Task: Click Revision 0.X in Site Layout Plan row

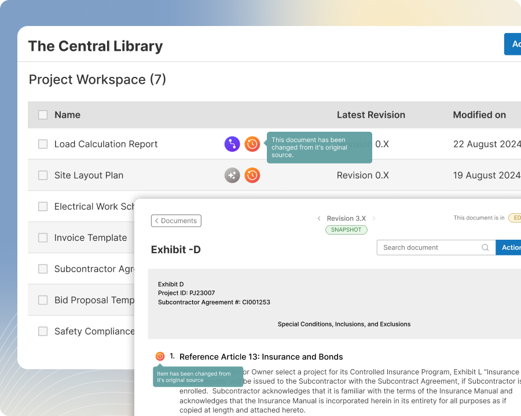Action: point(363,175)
